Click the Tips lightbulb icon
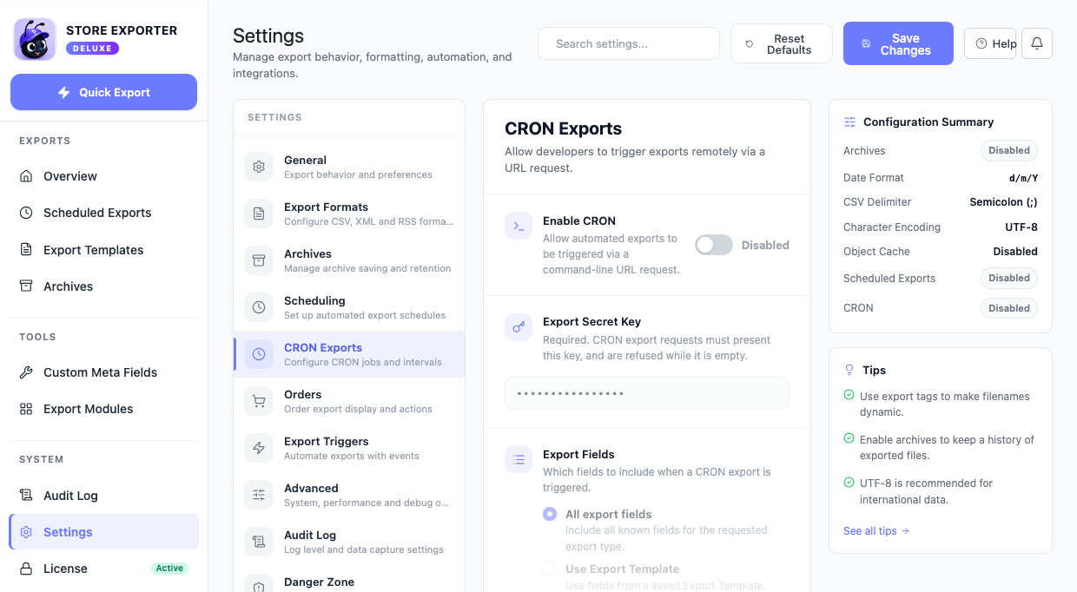Screen dimensions: 1077x592 849,370
